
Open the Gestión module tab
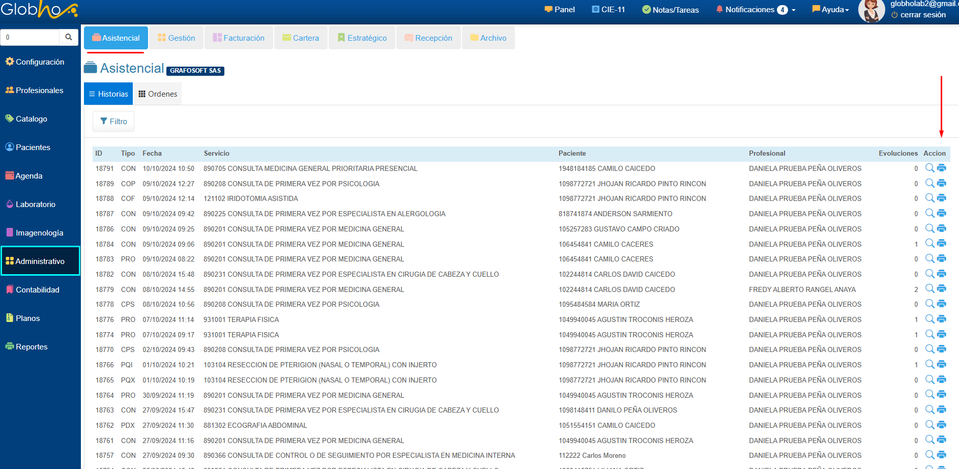tap(177, 38)
